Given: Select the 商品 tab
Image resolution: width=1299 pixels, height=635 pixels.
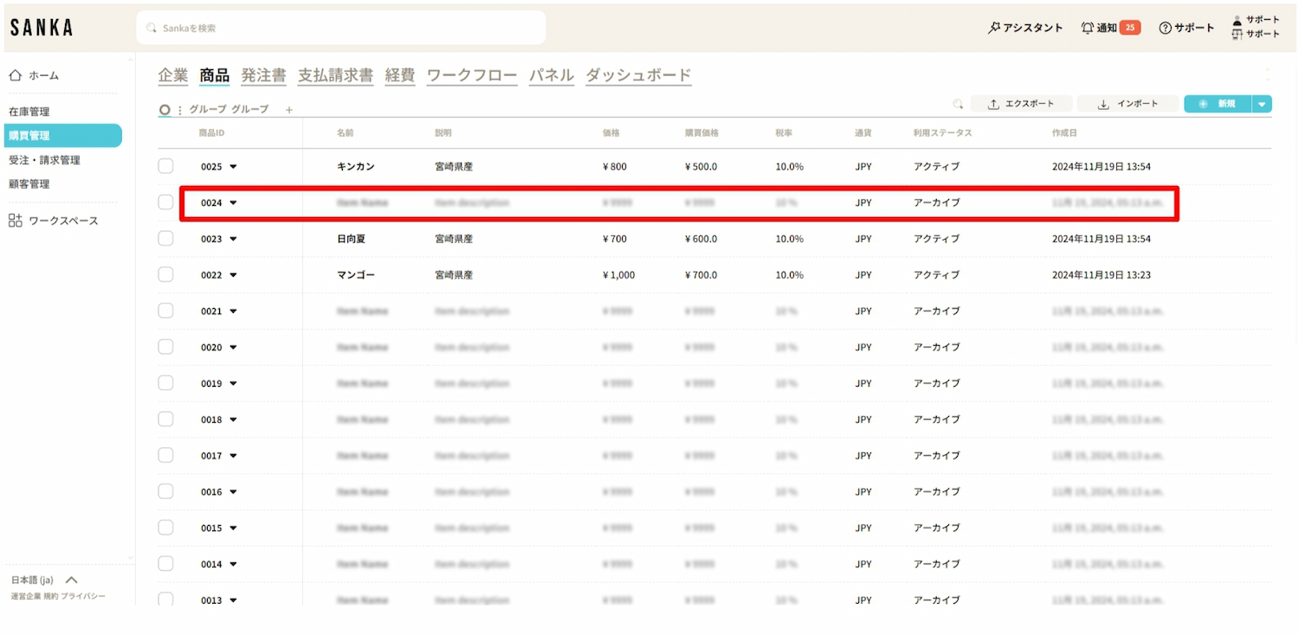Looking at the screenshot, I should click(215, 75).
